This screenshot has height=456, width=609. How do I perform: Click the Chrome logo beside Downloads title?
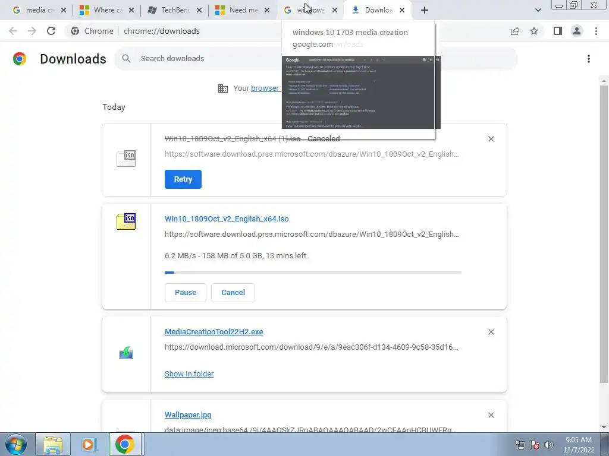(x=20, y=59)
